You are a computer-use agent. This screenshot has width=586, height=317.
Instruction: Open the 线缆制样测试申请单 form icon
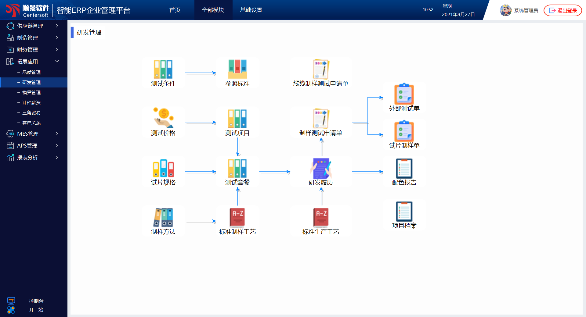point(320,69)
